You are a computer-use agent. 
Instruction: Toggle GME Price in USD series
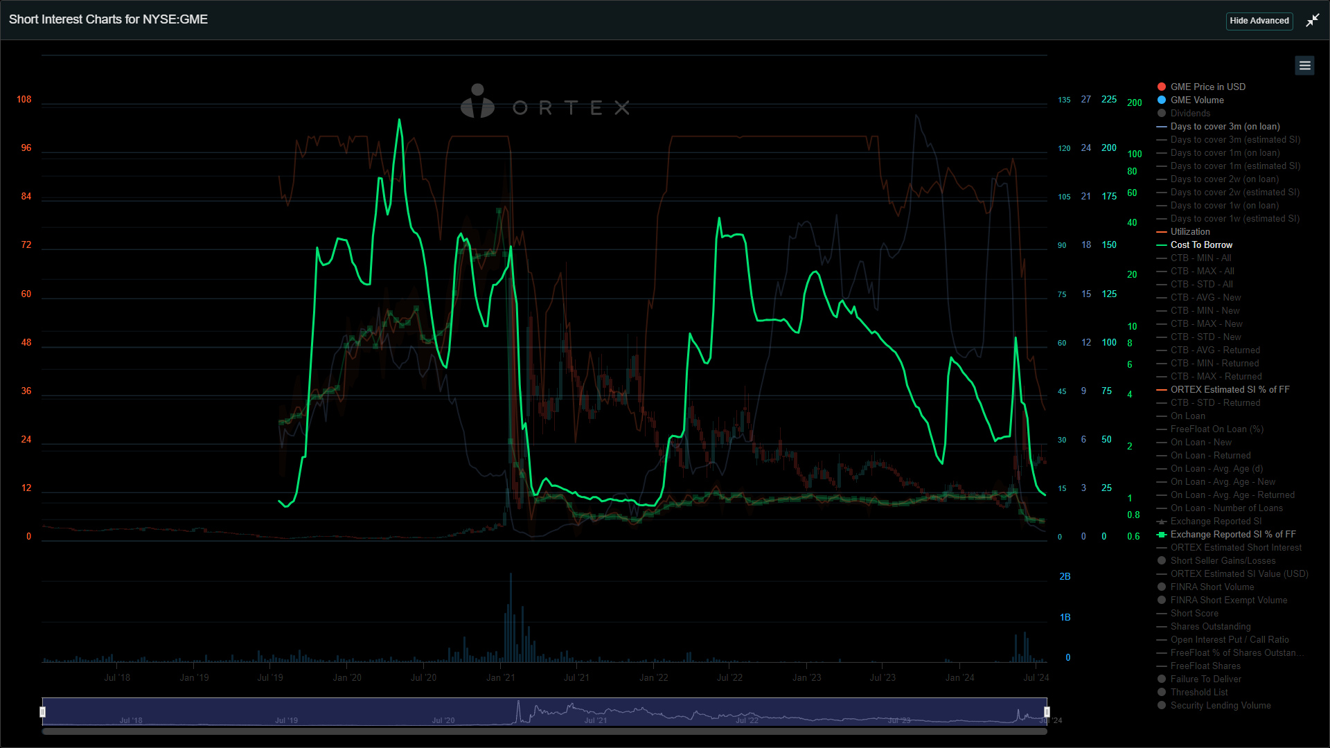[x=1207, y=87]
